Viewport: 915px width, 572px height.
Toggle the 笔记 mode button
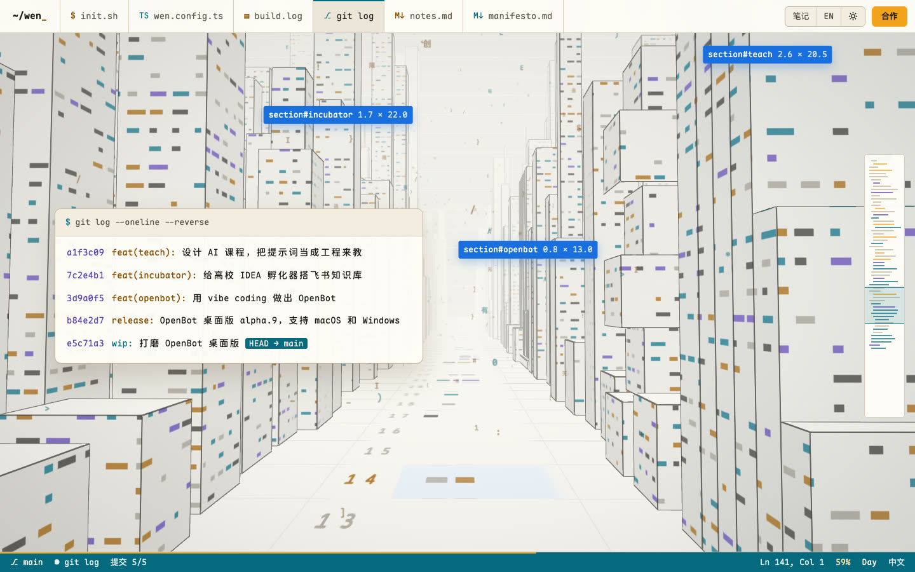point(801,17)
